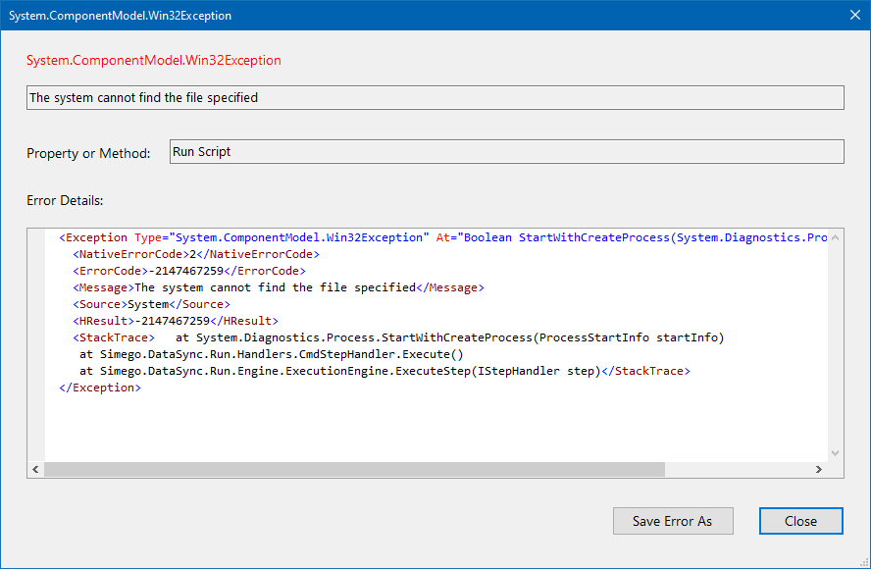Click the Source System line
This screenshot has height=569, width=871.
[151, 304]
